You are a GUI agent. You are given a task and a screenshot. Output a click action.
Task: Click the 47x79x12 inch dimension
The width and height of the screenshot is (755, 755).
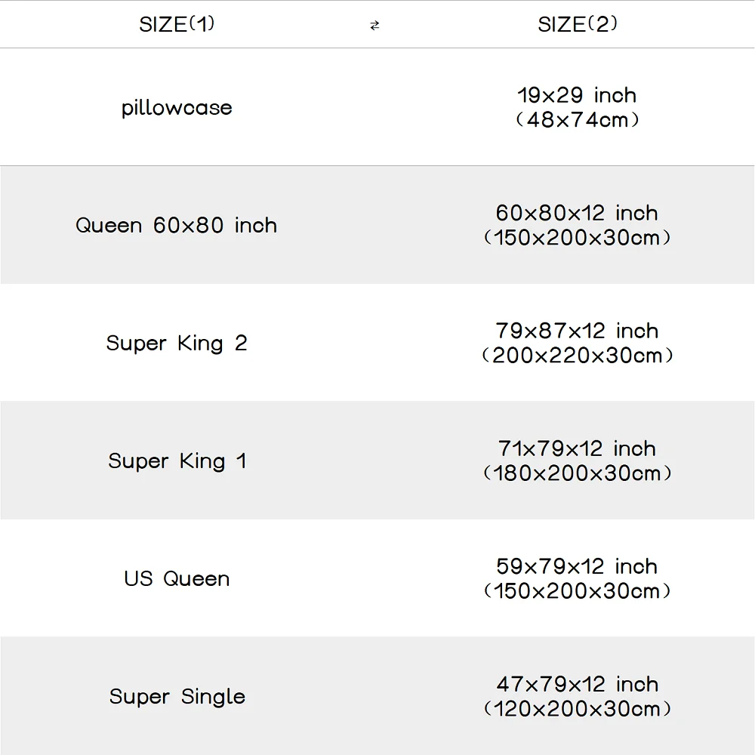577,684
